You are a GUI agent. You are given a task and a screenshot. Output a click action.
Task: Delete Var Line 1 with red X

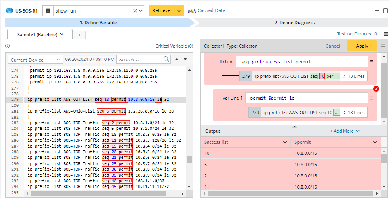click(376, 89)
